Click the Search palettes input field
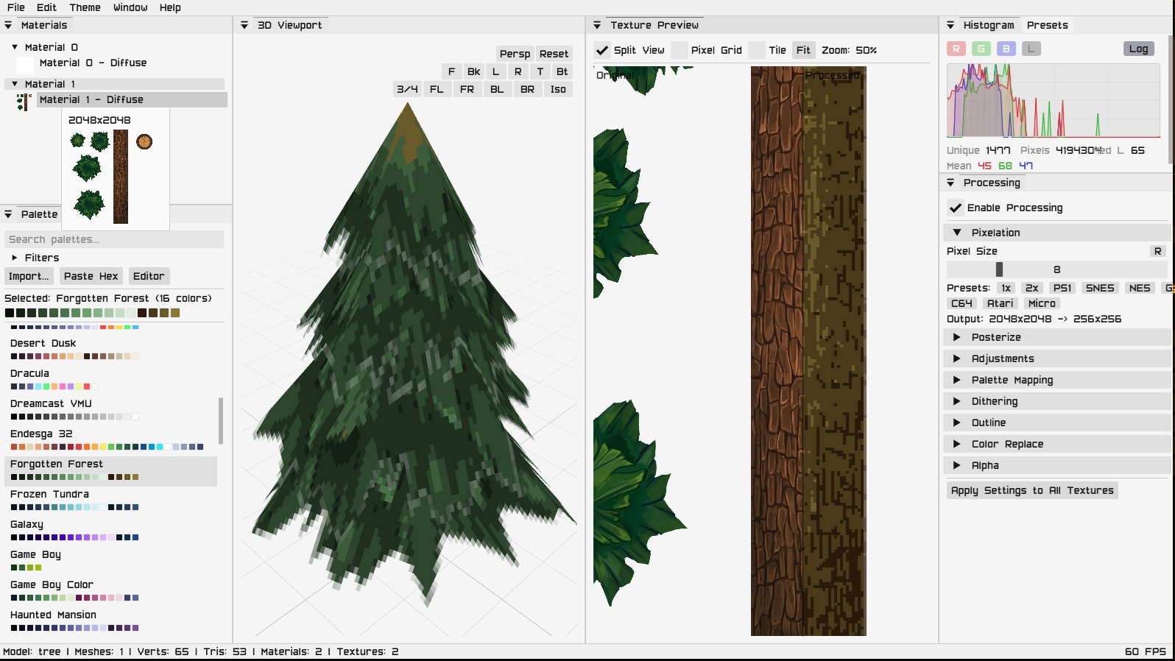This screenshot has height=661, width=1175. 114,239
